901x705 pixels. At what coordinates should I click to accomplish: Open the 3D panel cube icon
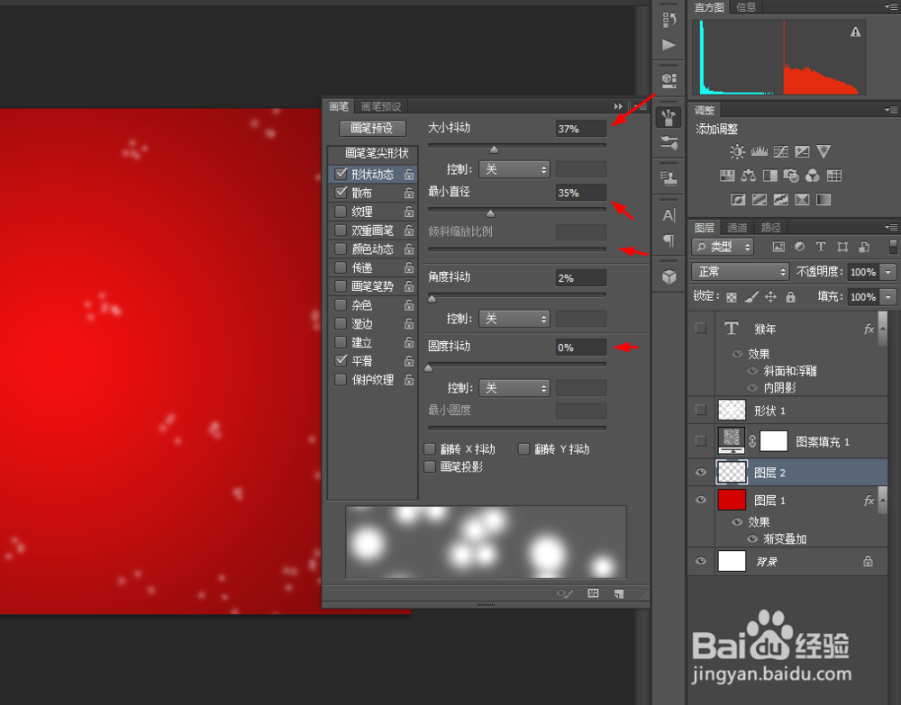coord(669,276)
